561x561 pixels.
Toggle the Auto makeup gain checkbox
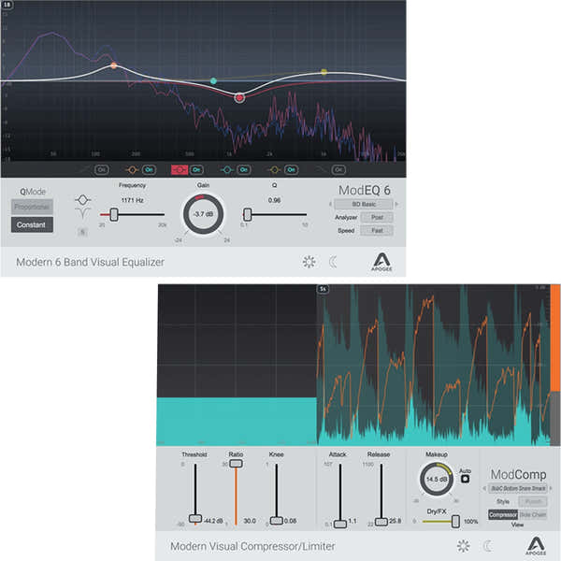(465, 479)
